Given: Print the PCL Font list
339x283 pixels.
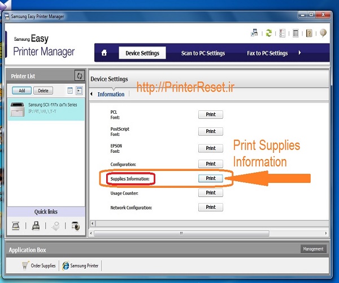Looking at the screenshot, I should pyautogui.click(x=211, y=114).
